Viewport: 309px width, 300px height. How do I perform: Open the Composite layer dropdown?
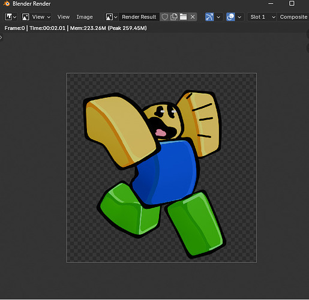(x=293, y=17)
